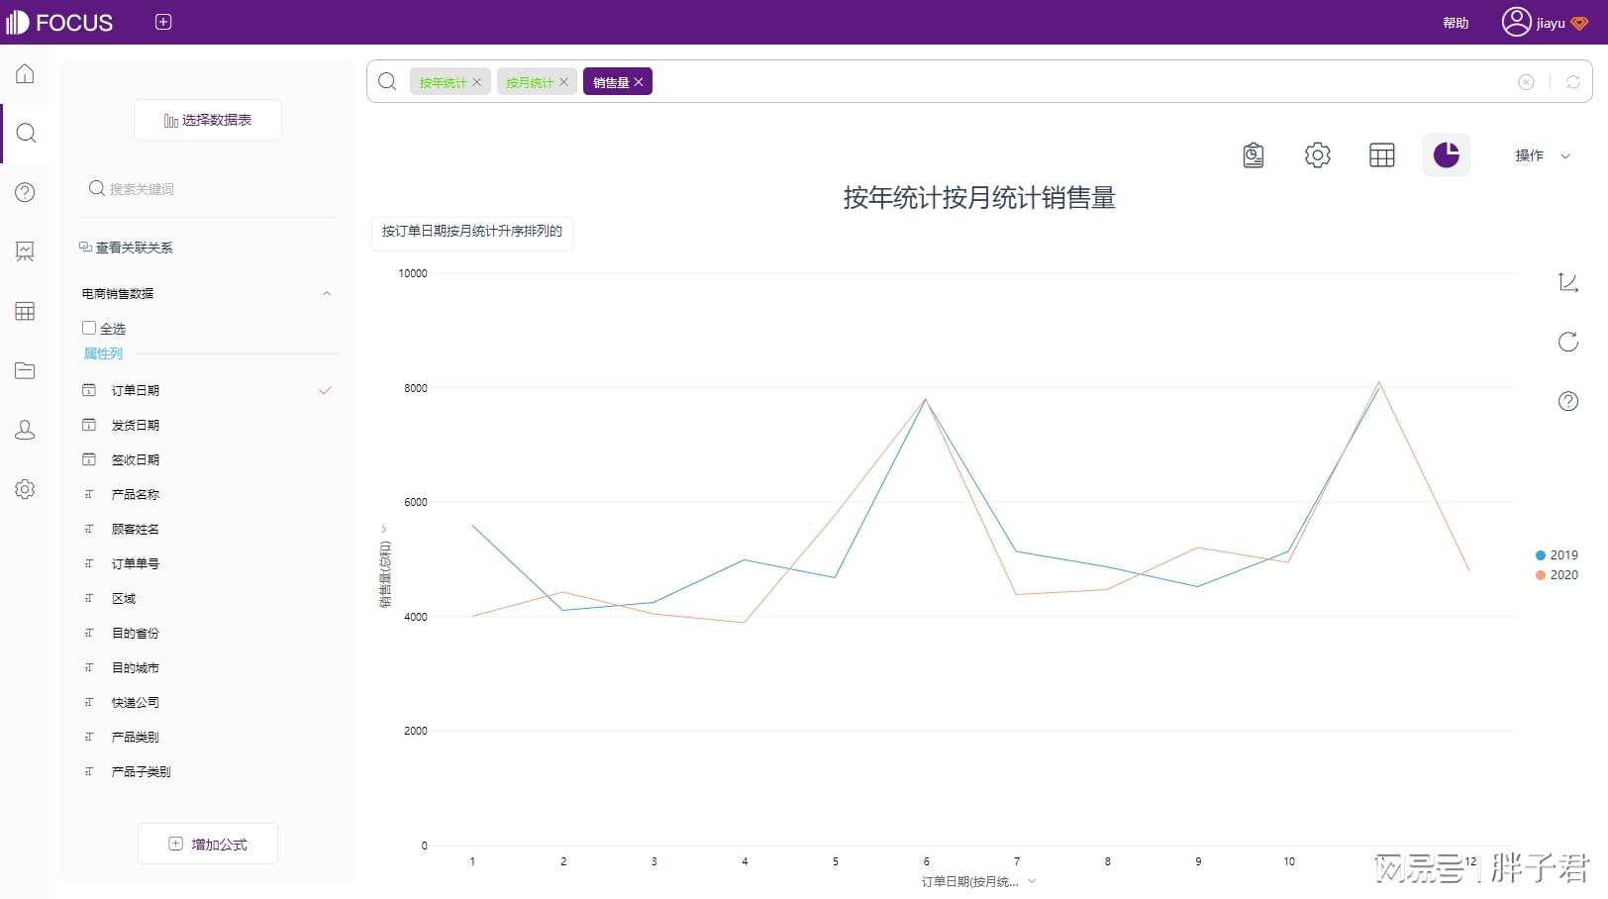
Task: Refresh the query using the search bar refresh icon
Action: 1573,82
